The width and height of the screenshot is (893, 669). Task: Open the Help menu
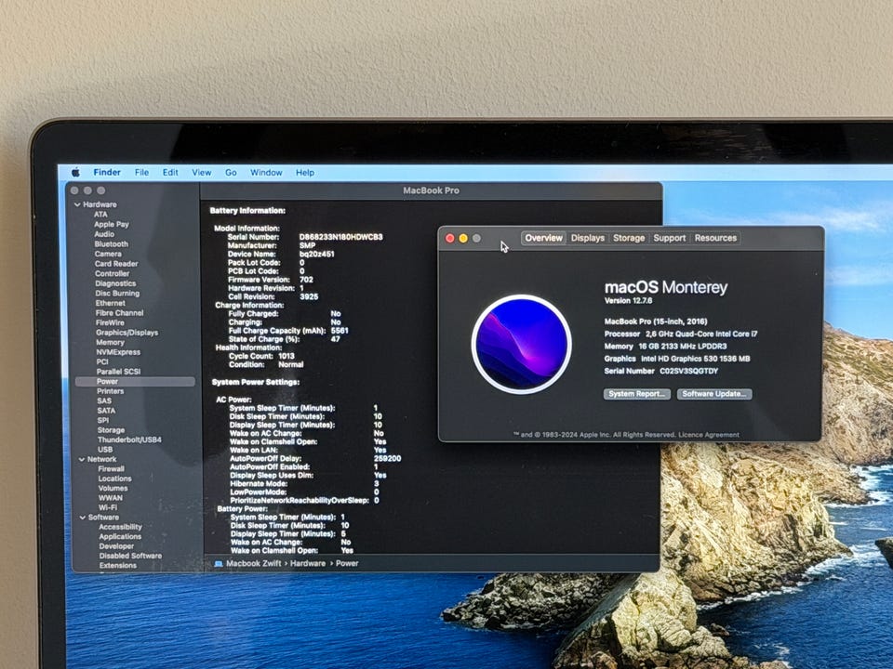click(305, 173)
